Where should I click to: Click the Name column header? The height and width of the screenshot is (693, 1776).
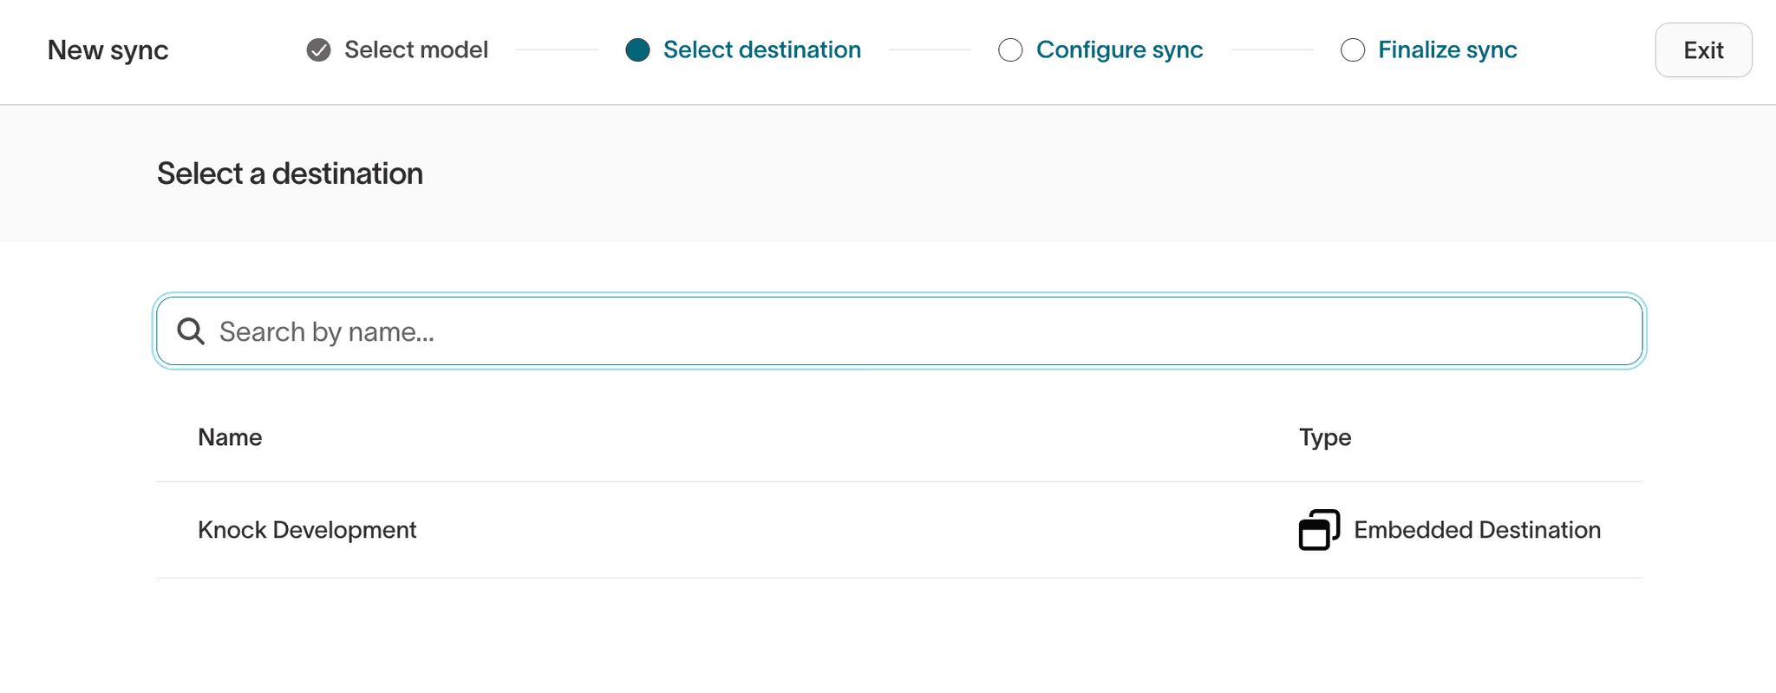pos(230,437)
